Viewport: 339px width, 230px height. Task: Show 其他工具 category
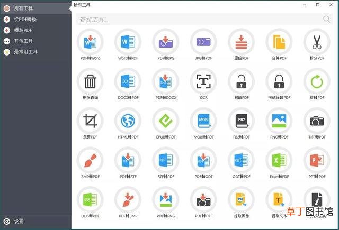[35, 41]
